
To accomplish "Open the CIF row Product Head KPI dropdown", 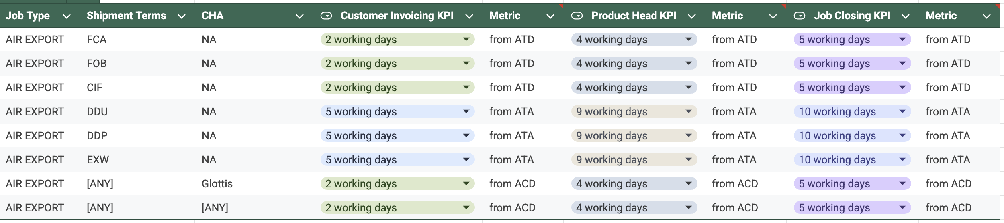I will tap(689, 88).
